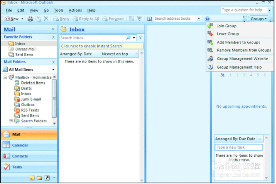This screenshot has width=276, height=184.
Task: Open the Groups toolbar dropdown
Action: pyautogui.click(x=258, y=19)
